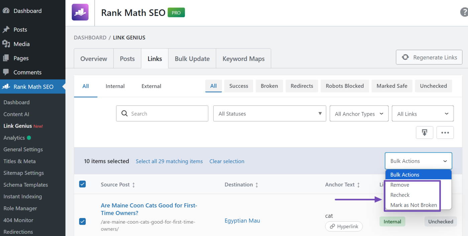Click the Regenerate Links button
Screen dimensions: 468x236
point(429,57)
